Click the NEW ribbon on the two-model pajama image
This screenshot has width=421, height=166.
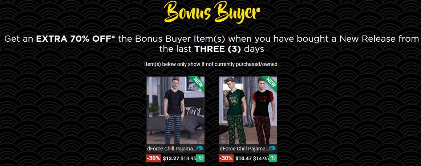(x=270, y=82)
